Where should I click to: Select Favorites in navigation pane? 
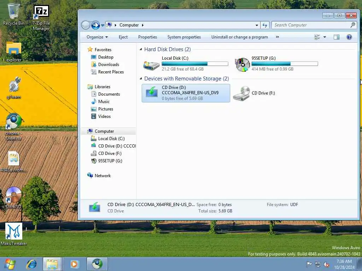[103, 49]
